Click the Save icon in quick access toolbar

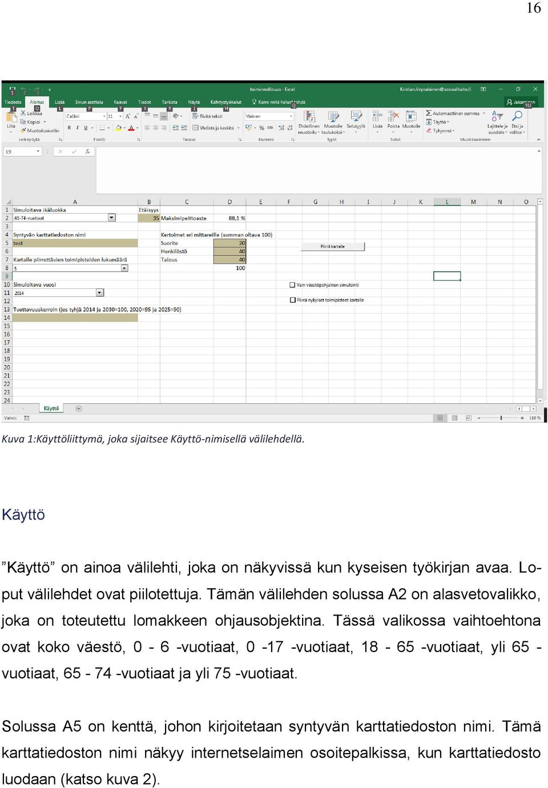(13, 90)
